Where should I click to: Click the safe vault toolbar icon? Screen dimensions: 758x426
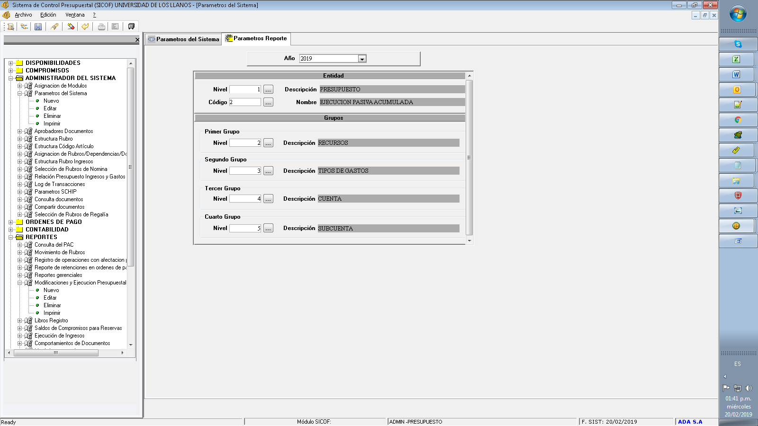[131, 27]
